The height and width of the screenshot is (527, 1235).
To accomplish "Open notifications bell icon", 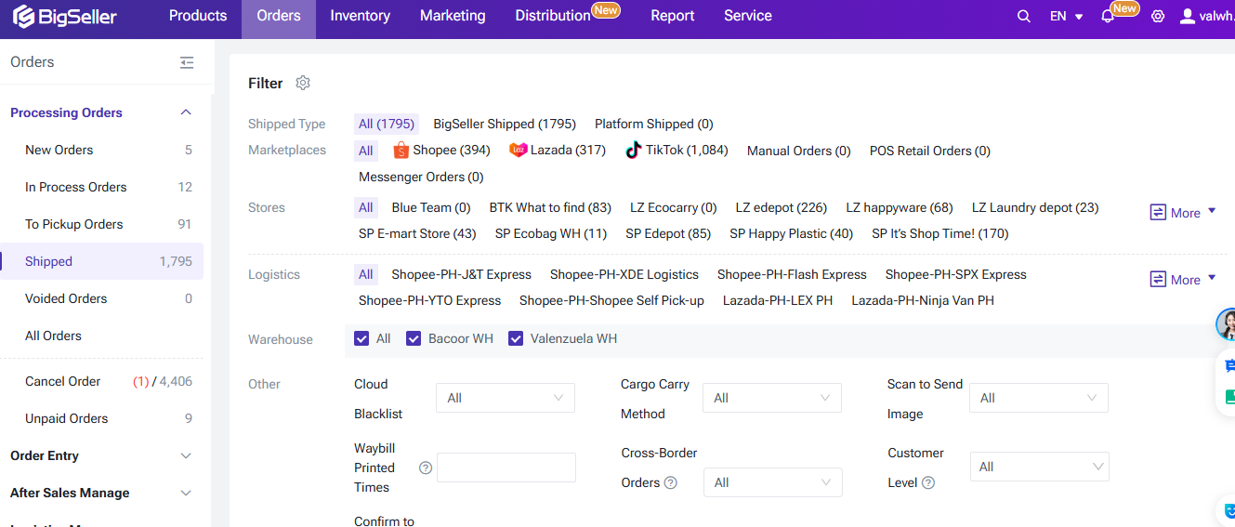I will pyautogui.click(x=1107, y=17).
